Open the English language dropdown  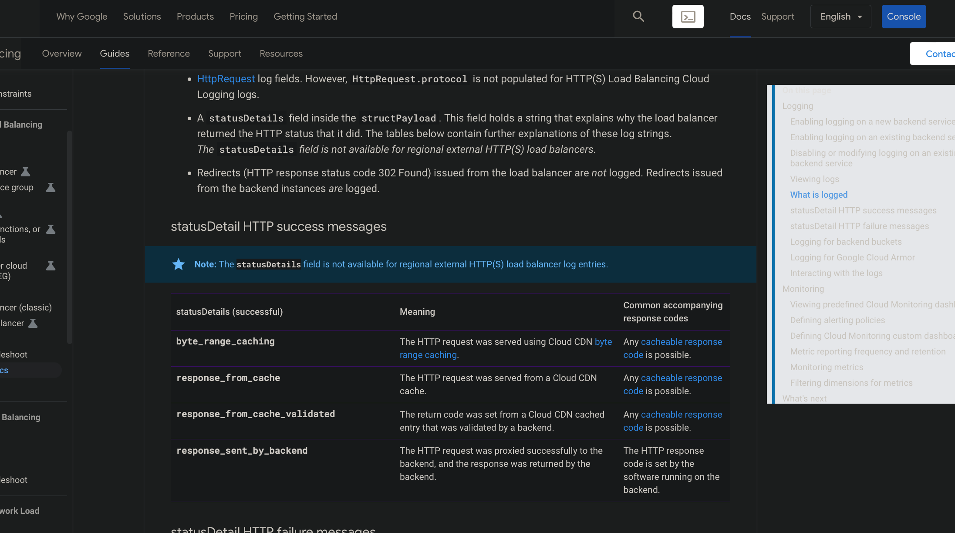coord(840,16)
